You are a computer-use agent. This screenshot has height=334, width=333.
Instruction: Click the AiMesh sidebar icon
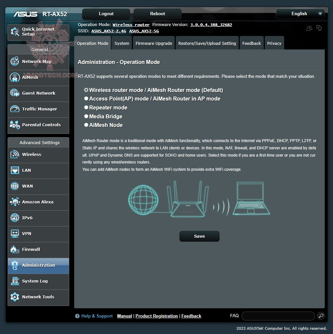(x=15, y=77)
